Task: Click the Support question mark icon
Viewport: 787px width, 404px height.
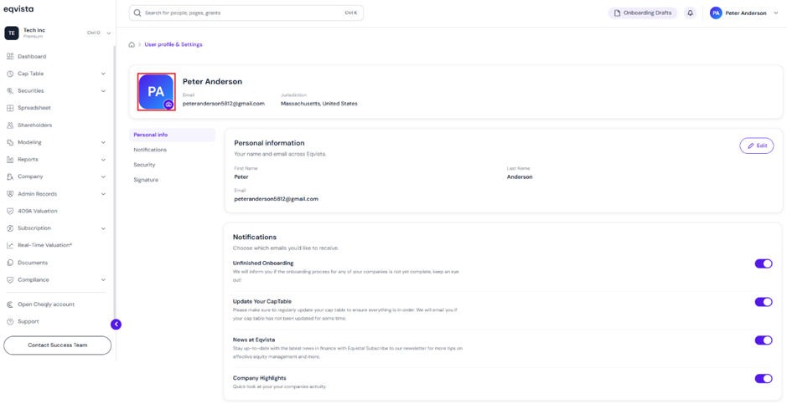Action: [10, 321]
